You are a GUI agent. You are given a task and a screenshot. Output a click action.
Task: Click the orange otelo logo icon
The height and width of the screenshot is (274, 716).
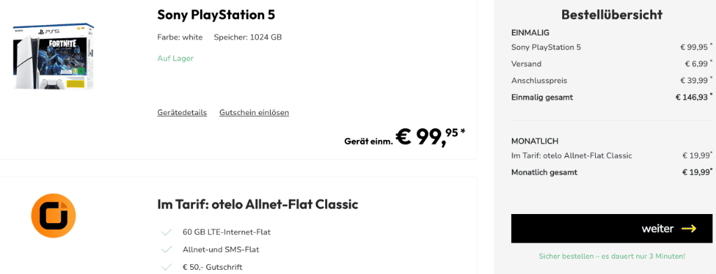[53, 215]
